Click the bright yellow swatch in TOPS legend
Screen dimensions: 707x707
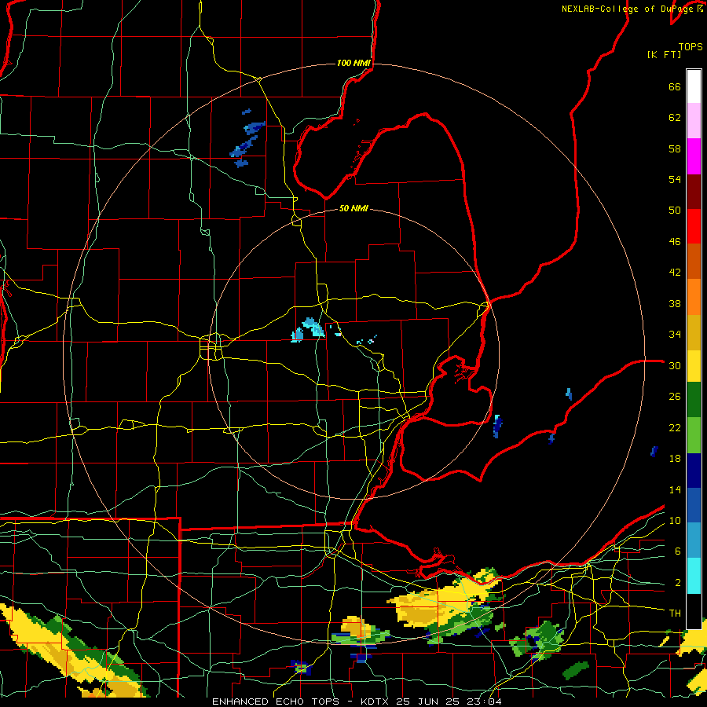point(694,366)
